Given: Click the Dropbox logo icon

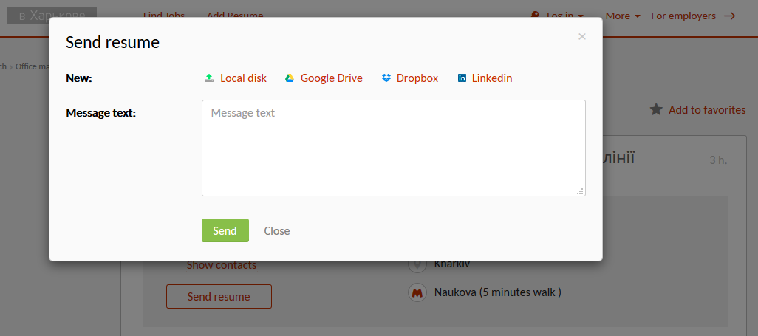Looking at the screenshot, I should coord(386,78).
